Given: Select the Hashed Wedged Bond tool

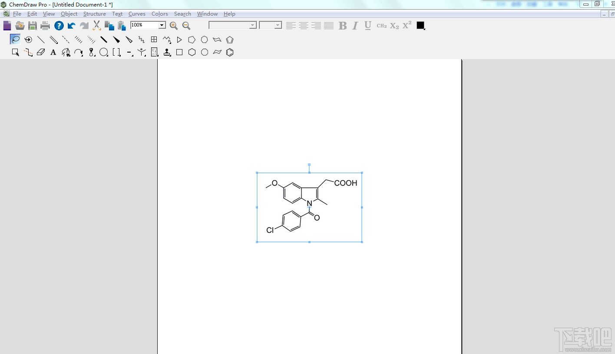Looking at the screenshot, I should pos(91,40).
